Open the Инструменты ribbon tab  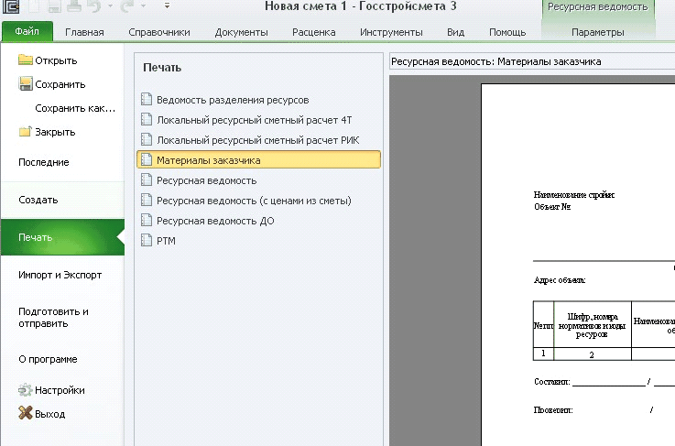[391, 33]
